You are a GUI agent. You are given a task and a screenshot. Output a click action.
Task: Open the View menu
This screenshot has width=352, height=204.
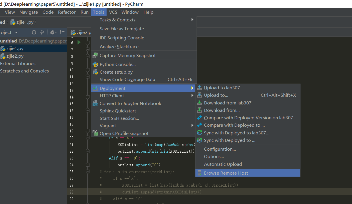pyautogui.click(x=10, y=12)
